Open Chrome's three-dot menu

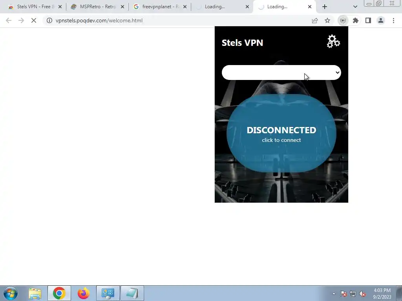pos(393,20)
